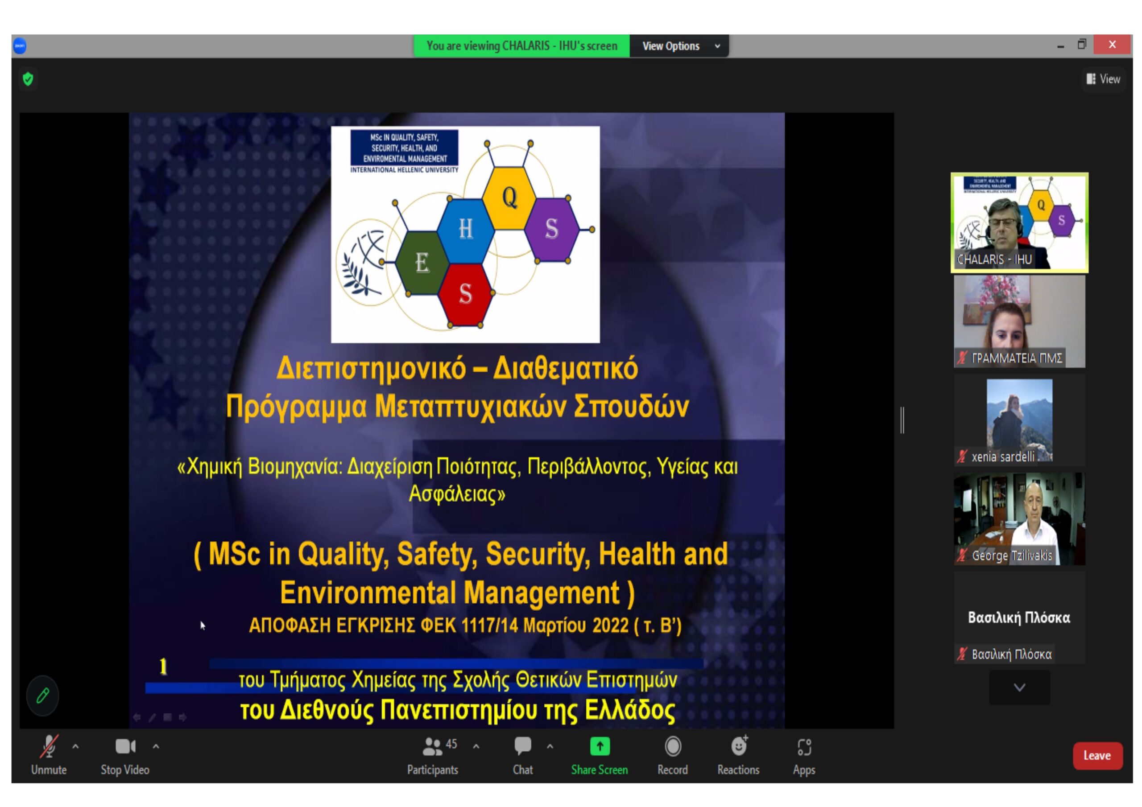
Task: Expand the audio options arrow beside Unmute
Action: [x=75, y=746]
